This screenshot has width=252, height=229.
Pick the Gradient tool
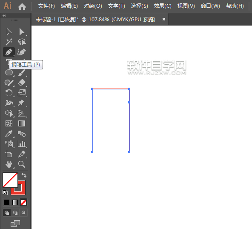(x=22, y=123)
